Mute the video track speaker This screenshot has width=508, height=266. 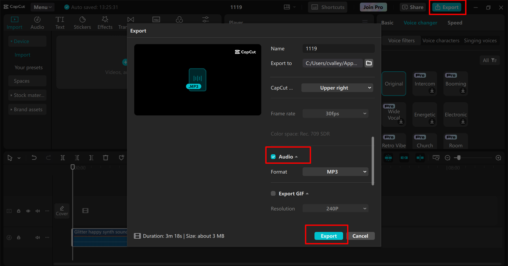(x=38, y=211)
